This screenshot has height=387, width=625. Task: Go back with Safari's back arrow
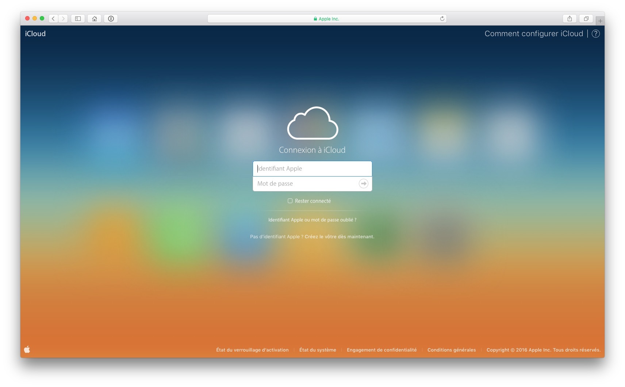tap(53, 19)
